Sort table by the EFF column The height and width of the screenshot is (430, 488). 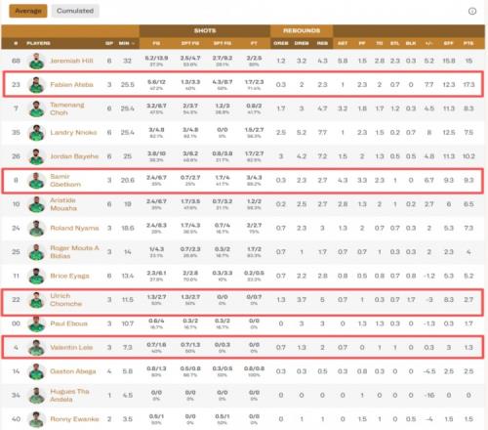(449, 43)
